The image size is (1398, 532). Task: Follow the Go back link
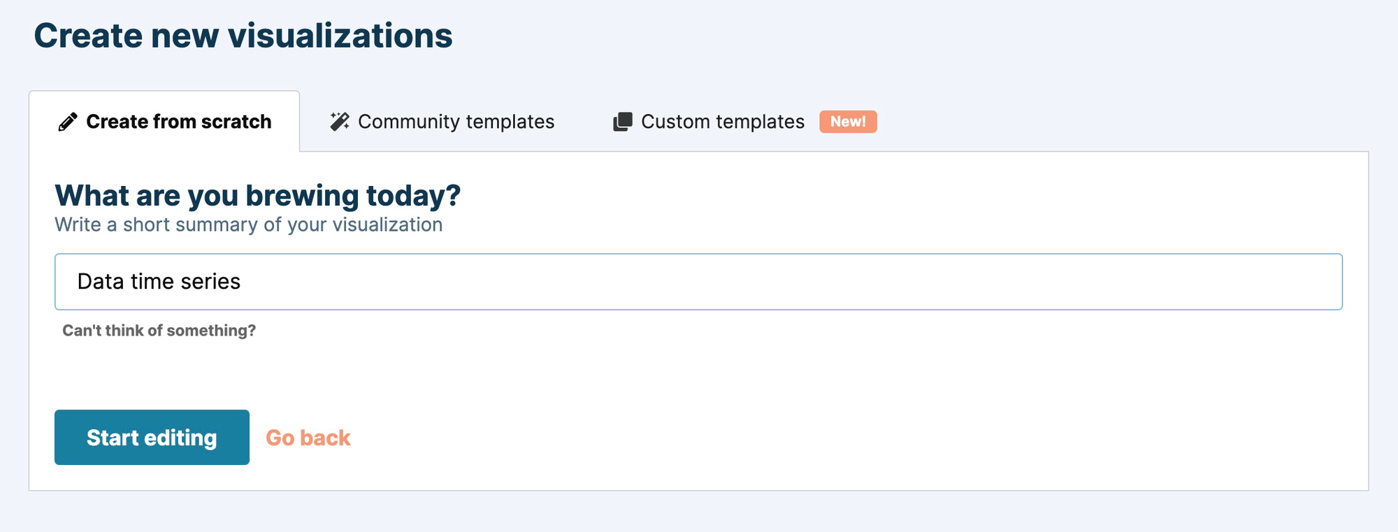(308, 438)
